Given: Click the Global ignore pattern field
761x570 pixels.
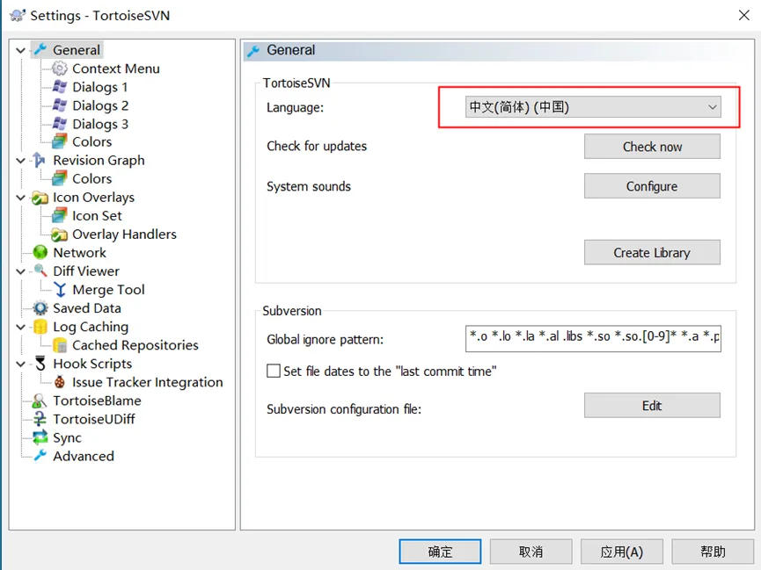Looking at the screenshot, I should coord(593,338).
